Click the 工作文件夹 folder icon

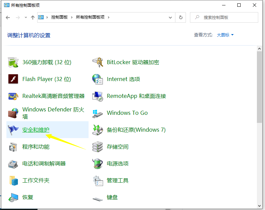coord(14,180)
